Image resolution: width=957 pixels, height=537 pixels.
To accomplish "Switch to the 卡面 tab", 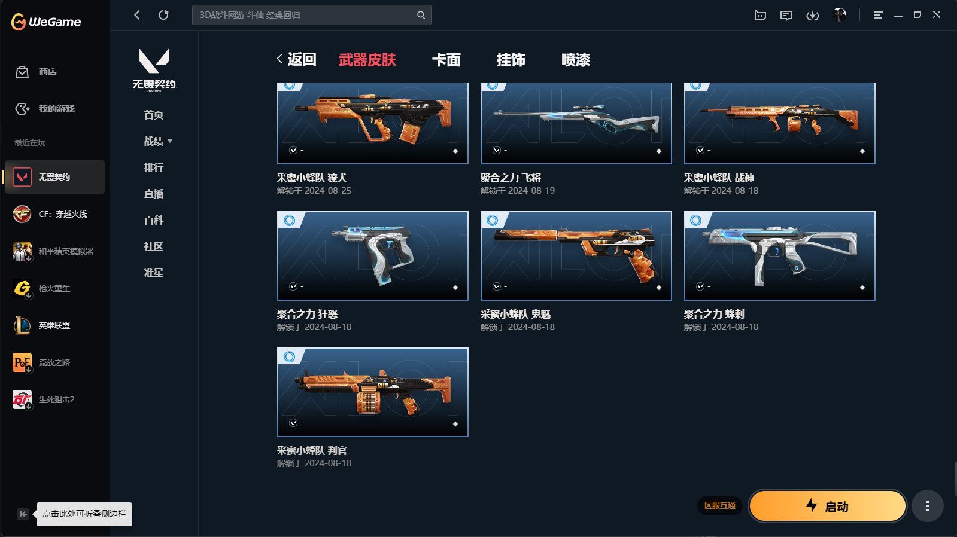I will [446, 60].
